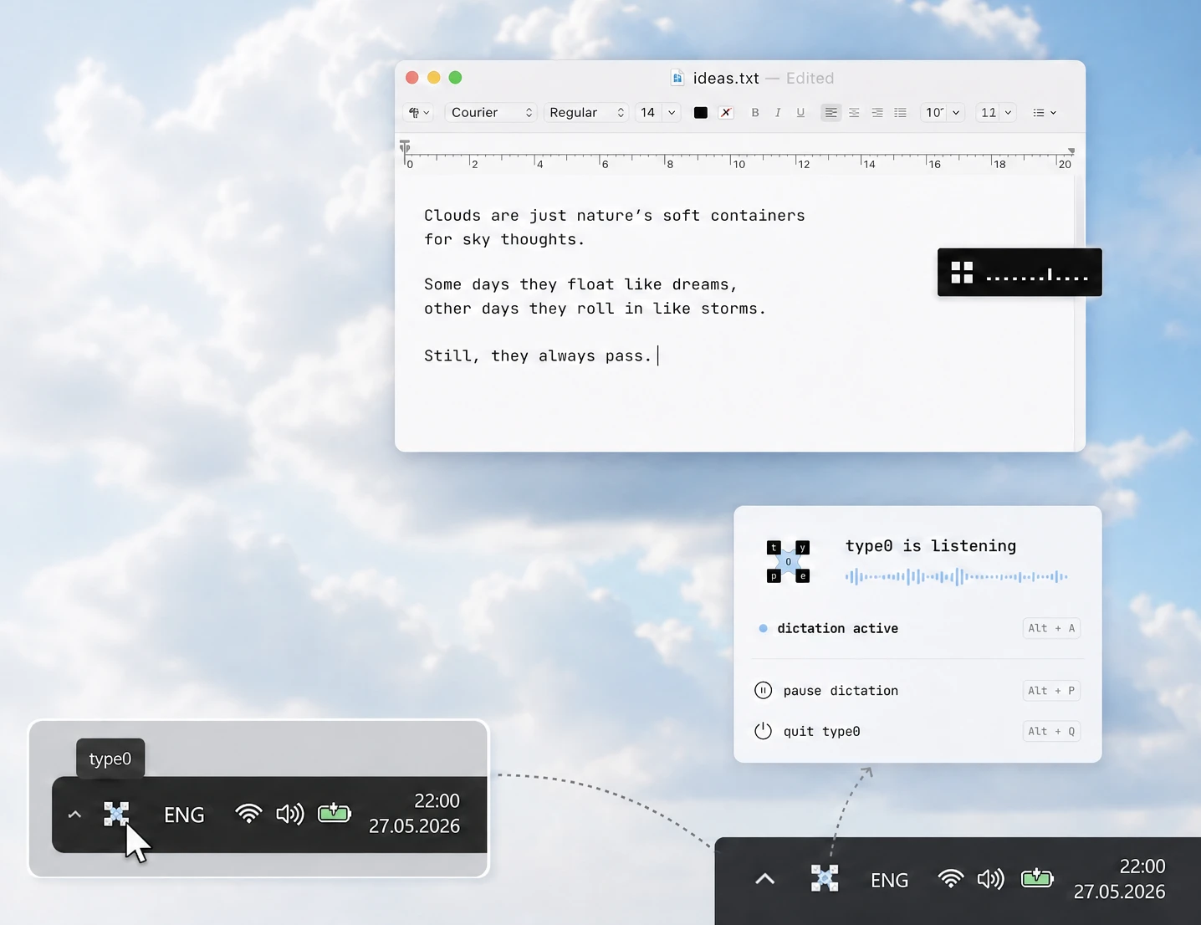Click the line 'other days they roll in like storms.'

click(595, 309)
